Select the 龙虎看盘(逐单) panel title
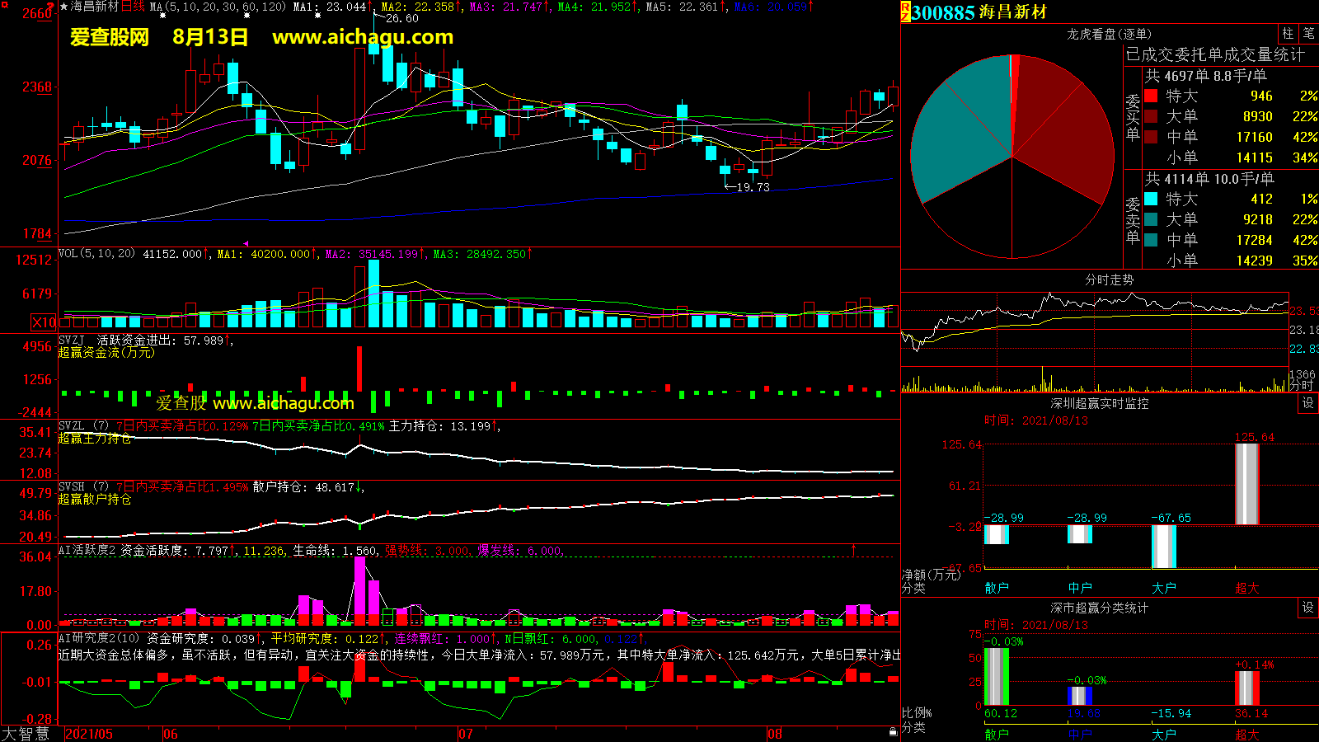The width and height of the screenshot is (1319, 742). click(x=1109, y=34)
